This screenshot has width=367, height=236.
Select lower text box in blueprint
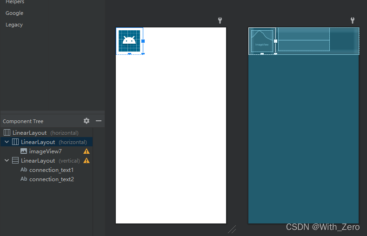pyautogui.click(x=304, y=46)
